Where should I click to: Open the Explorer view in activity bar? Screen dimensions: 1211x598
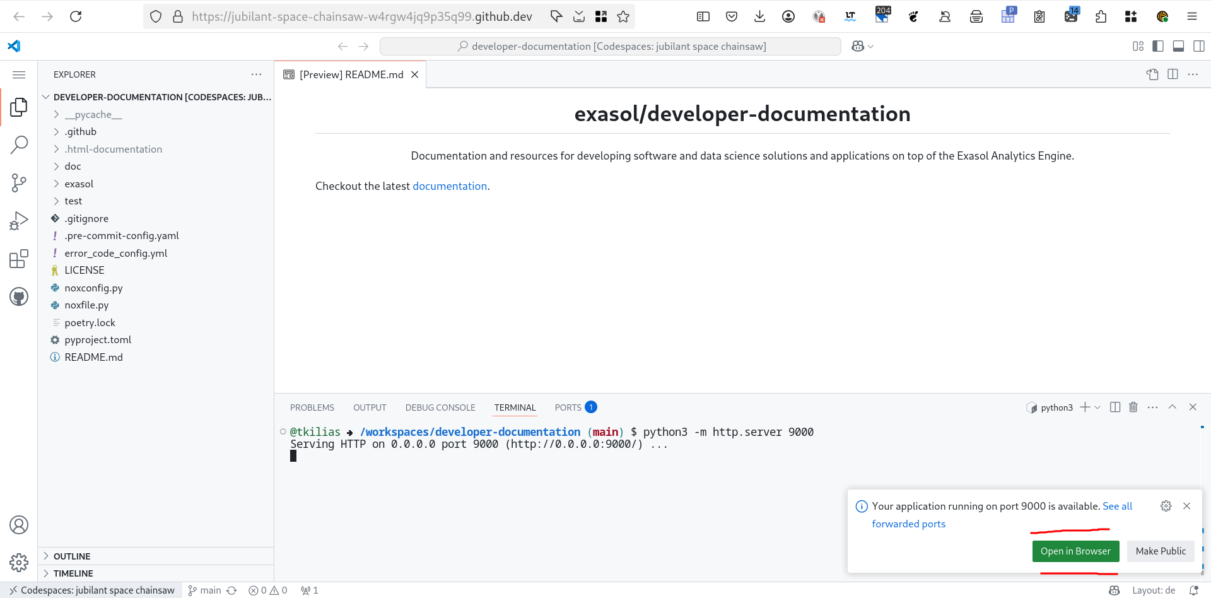[x=19, y=107]
